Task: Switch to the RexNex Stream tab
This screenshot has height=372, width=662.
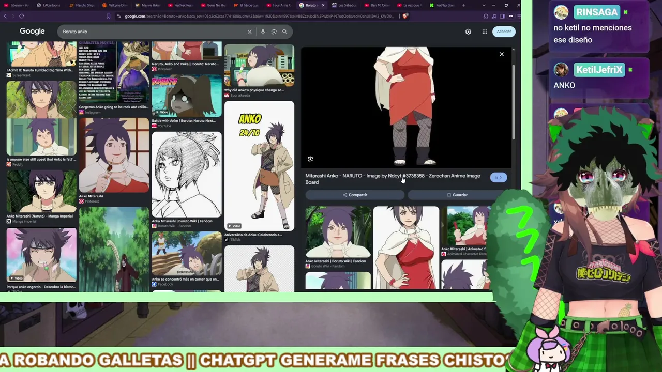Action: 443,5
